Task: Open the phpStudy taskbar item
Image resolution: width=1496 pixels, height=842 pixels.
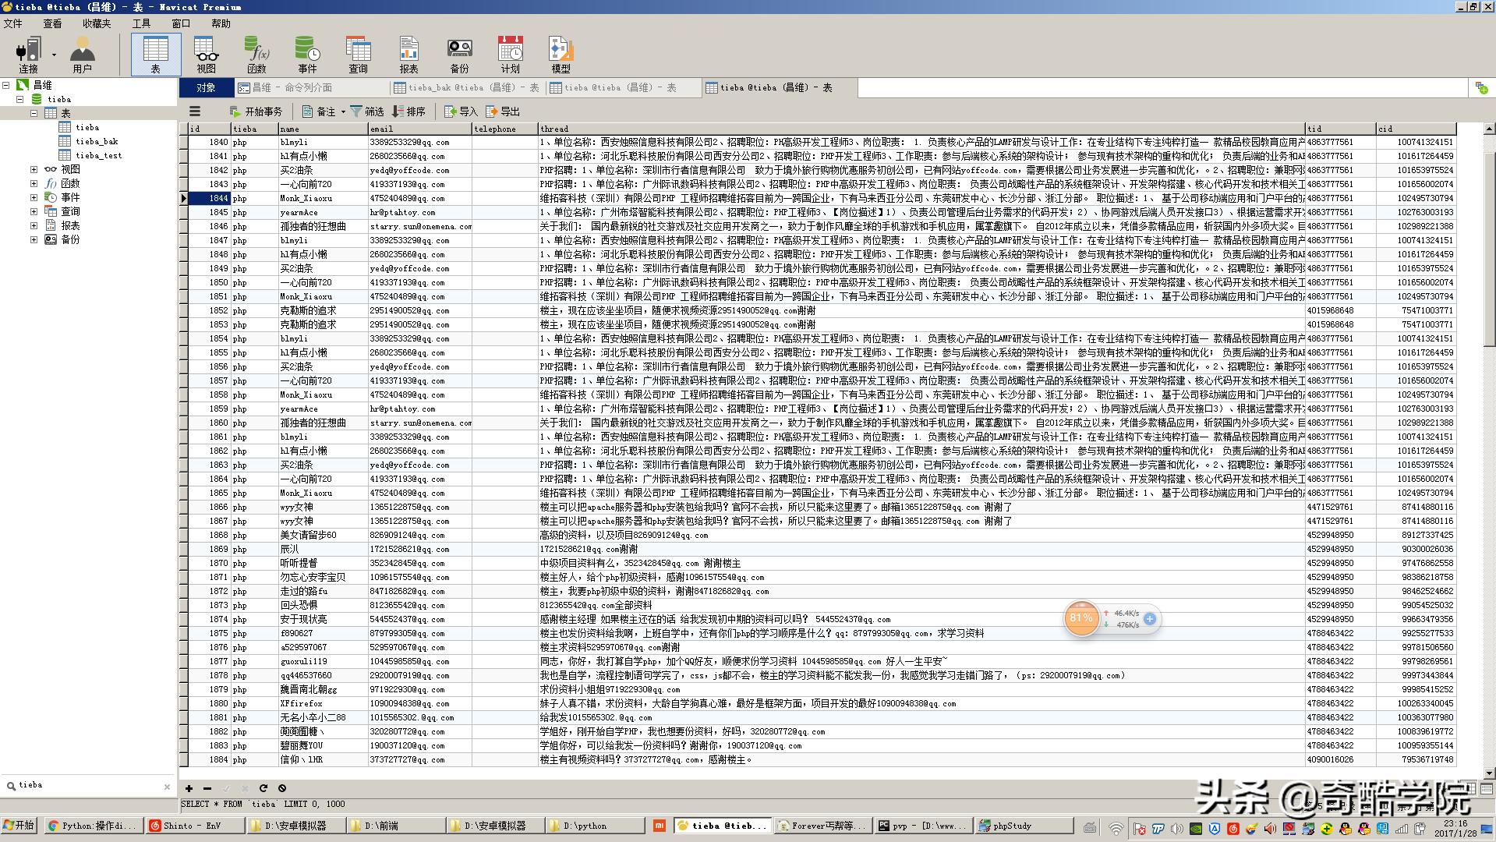Action: [1024, 826]
